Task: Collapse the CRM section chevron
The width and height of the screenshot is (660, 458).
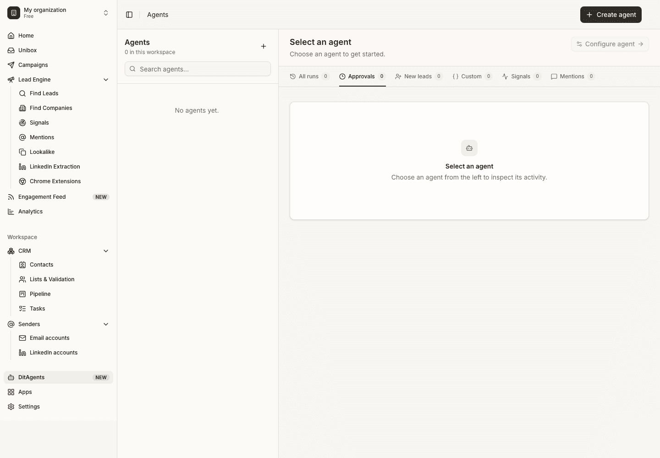Action: [106, 251]
